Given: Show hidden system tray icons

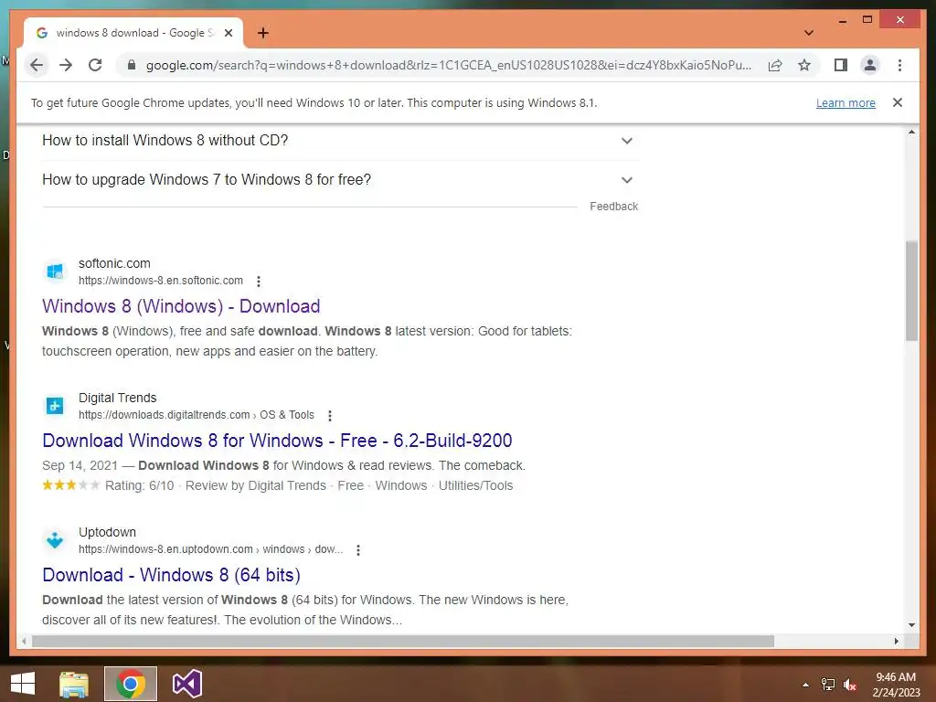Looking at the screenshot, I should tap(806, 685).
